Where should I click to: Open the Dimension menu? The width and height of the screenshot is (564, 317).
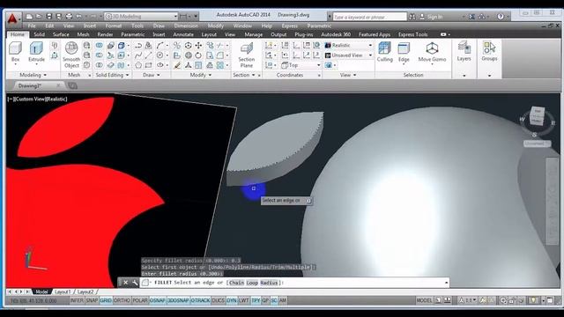186,26
